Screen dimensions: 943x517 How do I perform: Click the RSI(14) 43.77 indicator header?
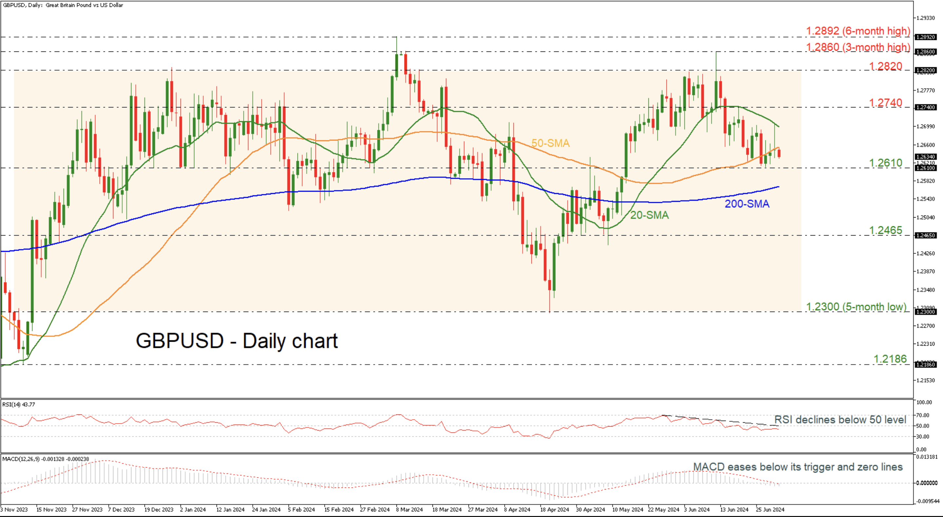tap(19, 405)
